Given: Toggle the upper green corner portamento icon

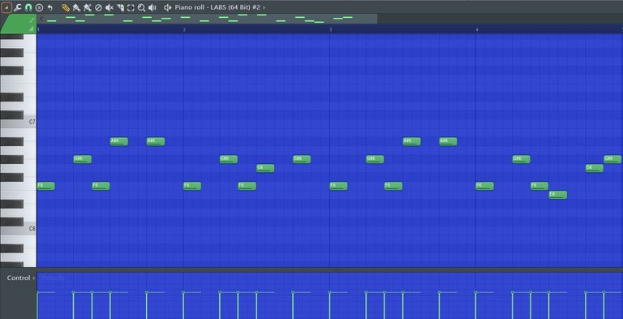Looking at the screenshot, I should tap(31, 19).
